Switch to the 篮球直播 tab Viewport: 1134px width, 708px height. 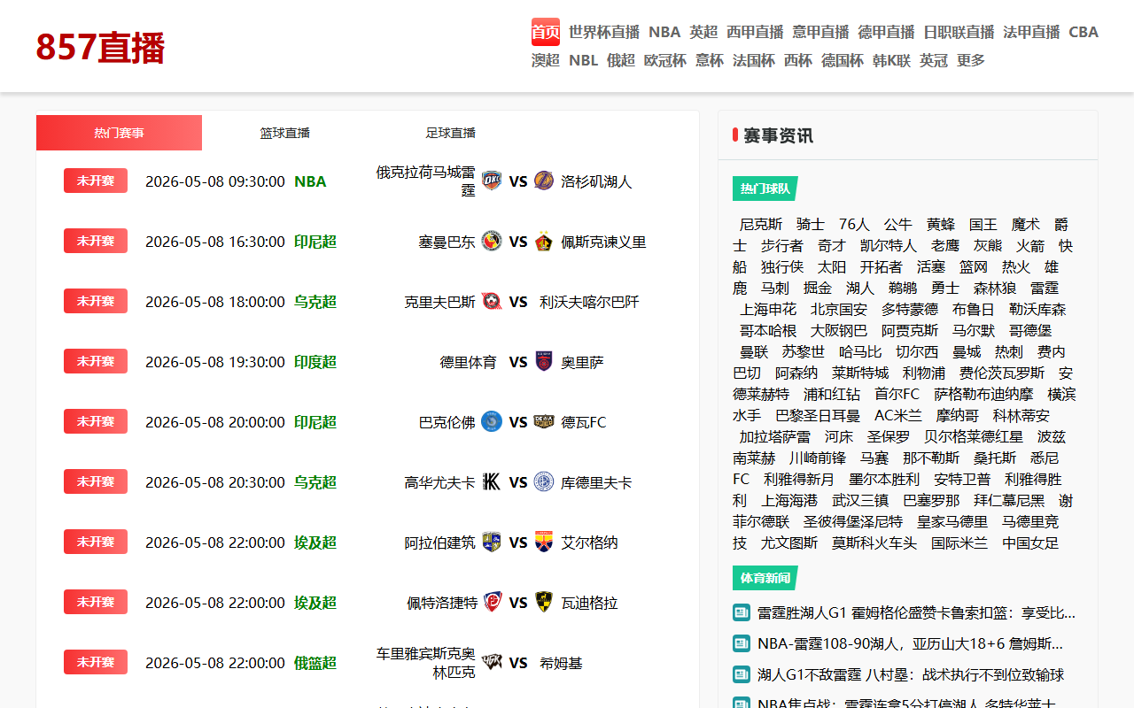(x=284, y=133)
